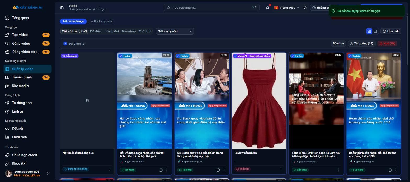The height and width of the screenshot is (182, 410).
Task: Select the Tất cả danh mục category
Action: point(73,21)
